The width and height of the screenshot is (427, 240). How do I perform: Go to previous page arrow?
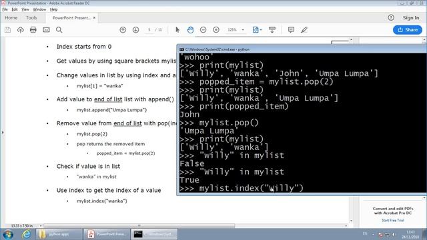(123, 29)
